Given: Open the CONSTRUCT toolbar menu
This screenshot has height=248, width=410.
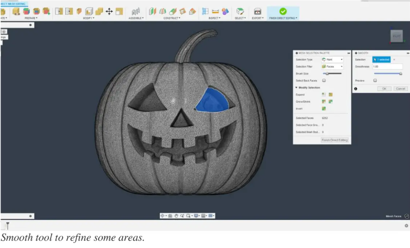Looking at the screenshot, I should 171,18.
